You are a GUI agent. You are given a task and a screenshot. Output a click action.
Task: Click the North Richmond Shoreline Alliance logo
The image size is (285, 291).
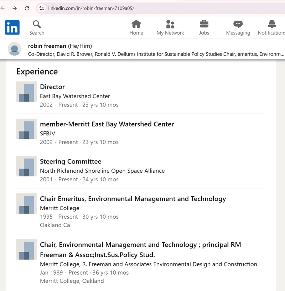[x=26, y=166]
